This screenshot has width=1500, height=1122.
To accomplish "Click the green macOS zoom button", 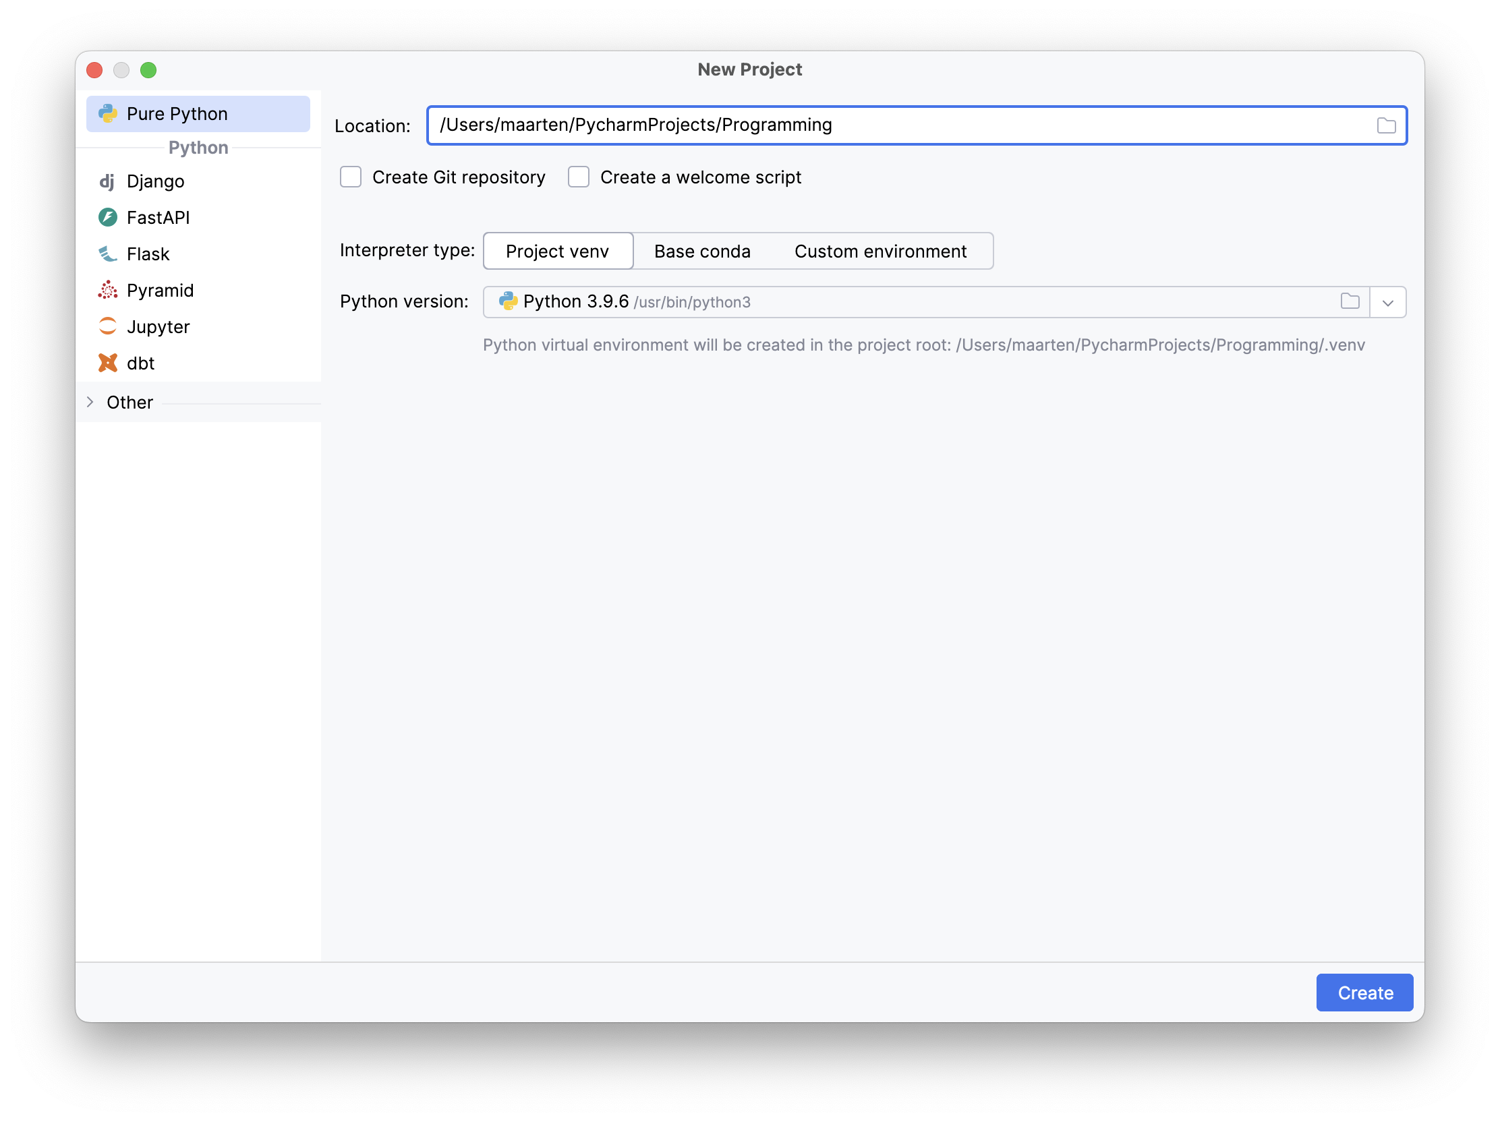I will tap(148, 71).
